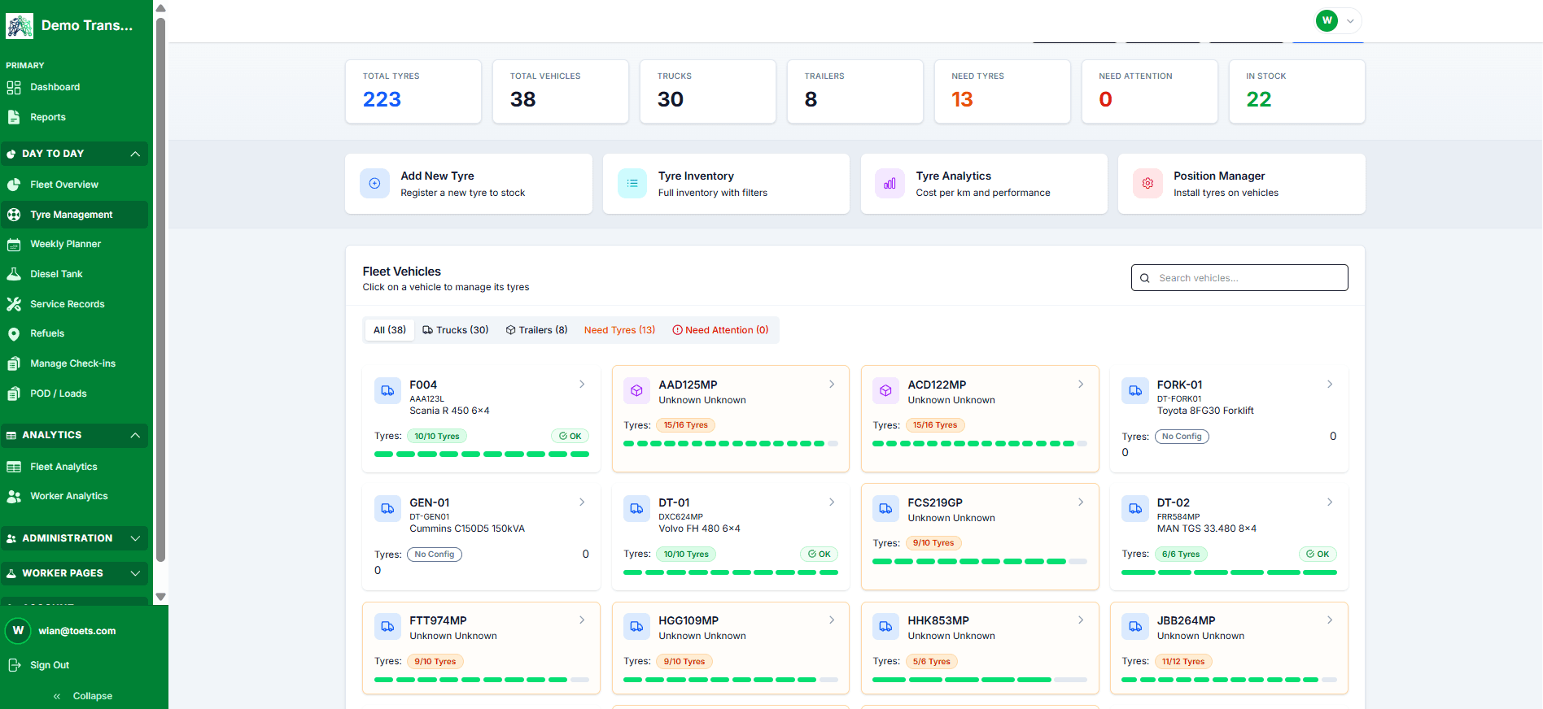Screen dimensions: 1543x709
Task: Open the Fleet Analytics table icon
Action: [14, 467]
